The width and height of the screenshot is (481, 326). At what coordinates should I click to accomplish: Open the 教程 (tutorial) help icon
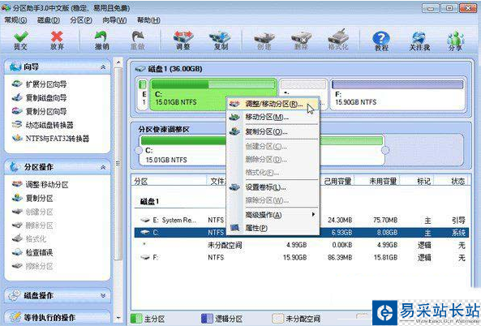point(381,38)
